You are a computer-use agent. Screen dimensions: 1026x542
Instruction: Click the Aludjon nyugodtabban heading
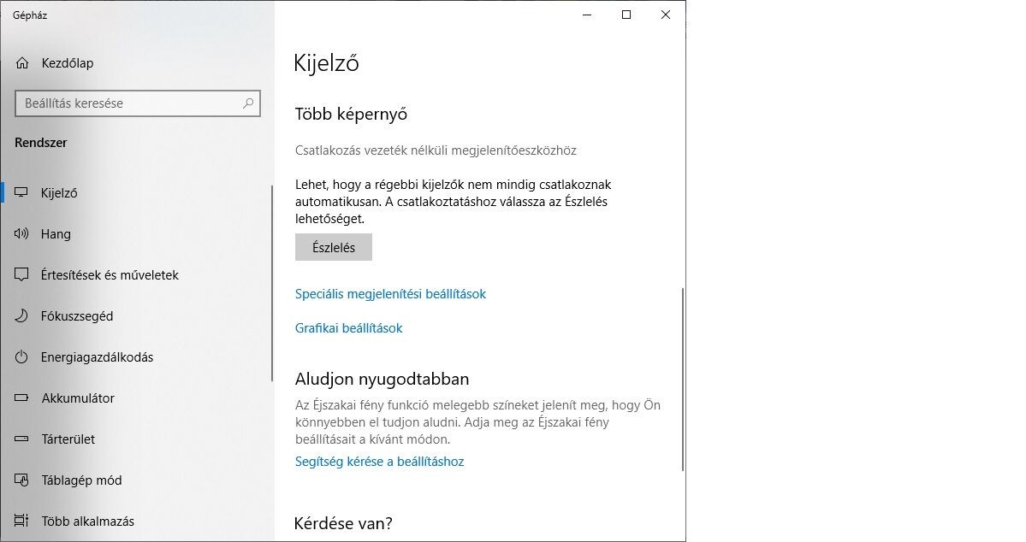[383, 380]
